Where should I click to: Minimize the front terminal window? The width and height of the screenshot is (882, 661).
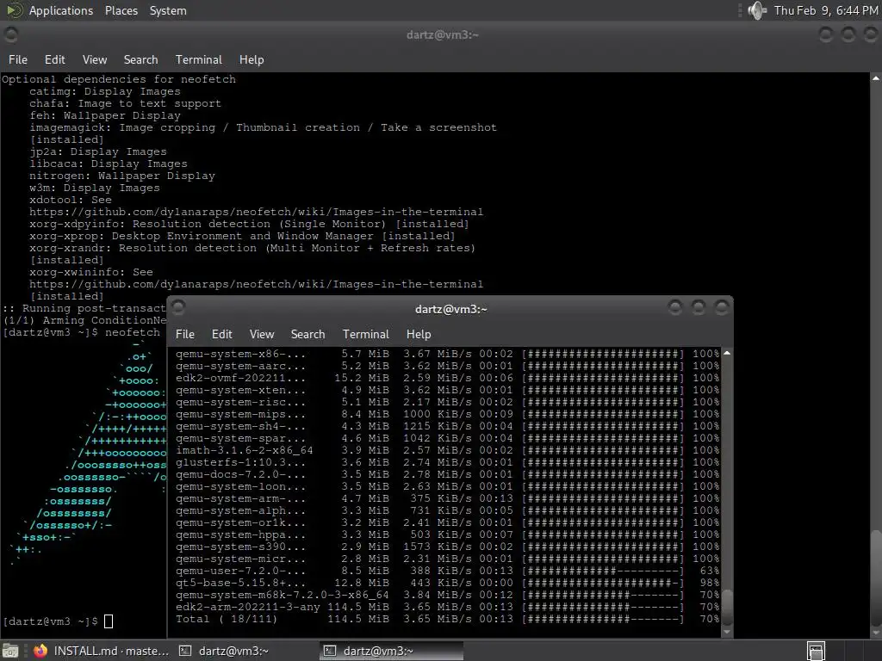click(x=675, y=307)
